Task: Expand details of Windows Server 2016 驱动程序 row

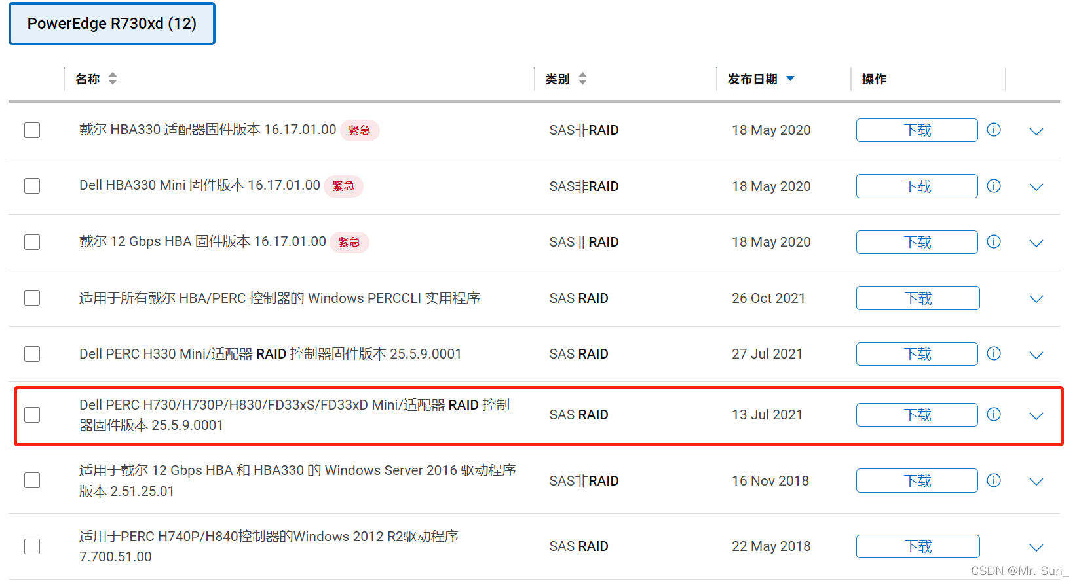Action: click(1036, 482)
